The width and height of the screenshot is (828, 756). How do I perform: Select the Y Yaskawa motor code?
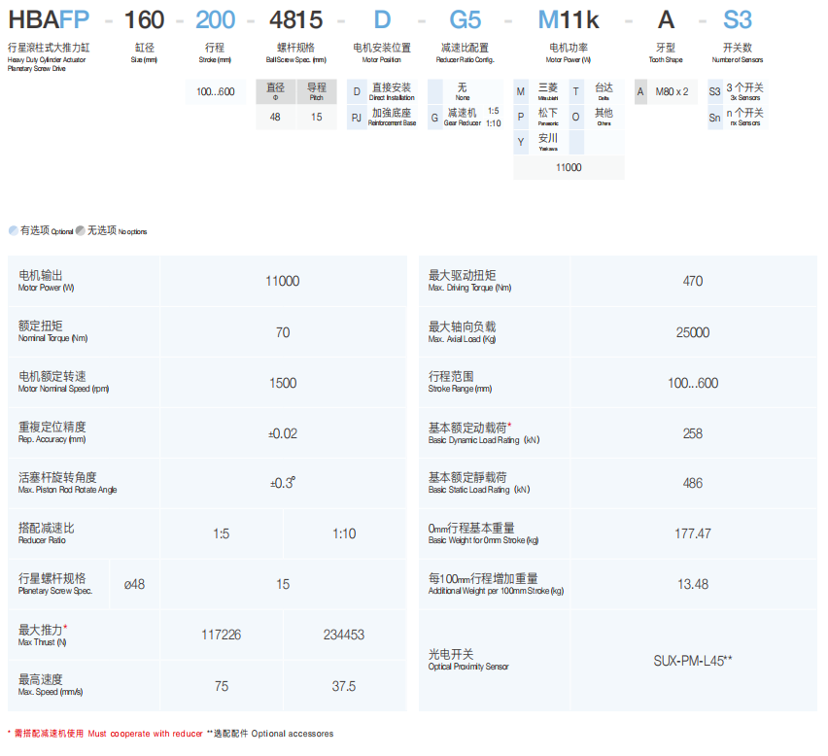point(521,143)
